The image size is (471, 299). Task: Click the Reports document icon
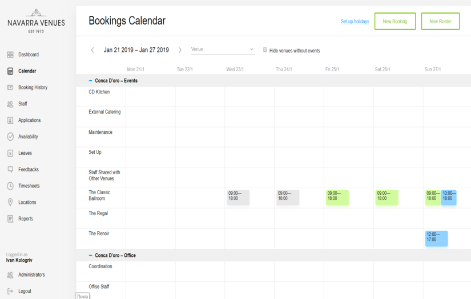point(10,219)
